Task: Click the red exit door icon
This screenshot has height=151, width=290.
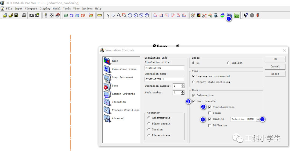Action: pos(258,15)
